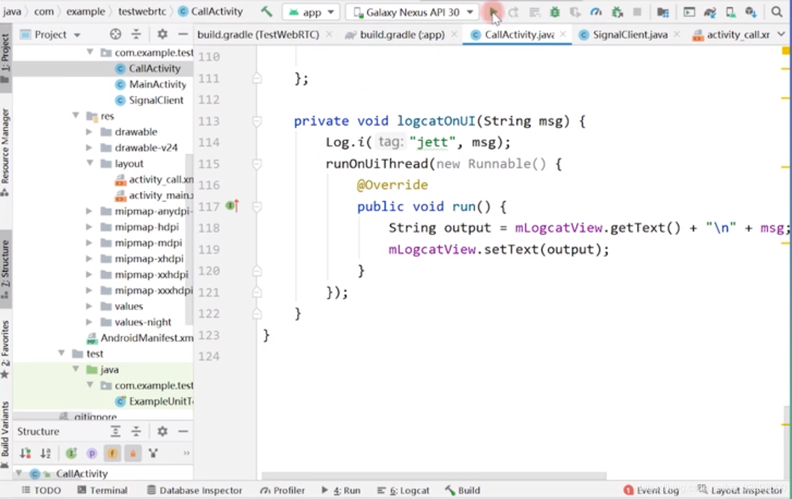Run app with coverage icon
Viewport: 792px width, 499px height.
(575, 12)
